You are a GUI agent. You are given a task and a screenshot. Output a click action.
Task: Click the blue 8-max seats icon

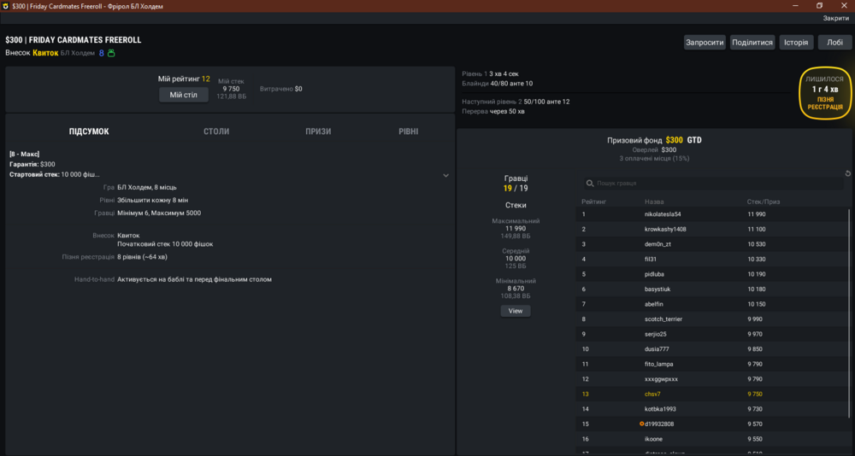(102, 53)
